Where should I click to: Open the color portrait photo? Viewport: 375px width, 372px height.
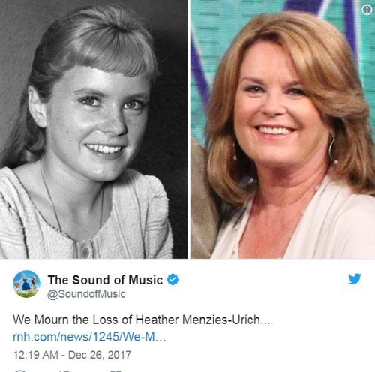(x=283, y=129)
